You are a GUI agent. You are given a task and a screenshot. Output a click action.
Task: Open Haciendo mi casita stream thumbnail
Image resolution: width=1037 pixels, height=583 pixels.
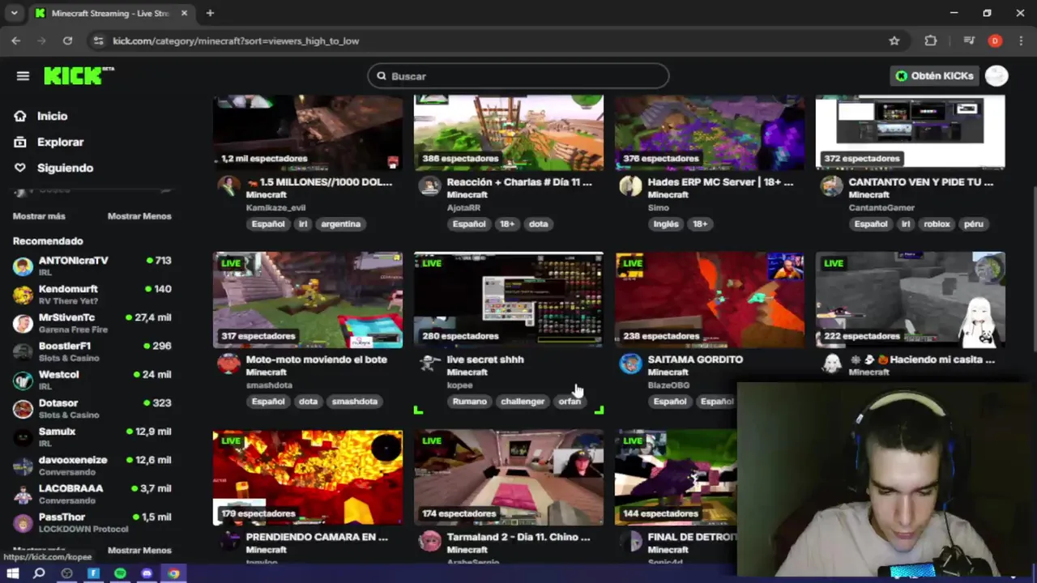click(x=911, y=300)
